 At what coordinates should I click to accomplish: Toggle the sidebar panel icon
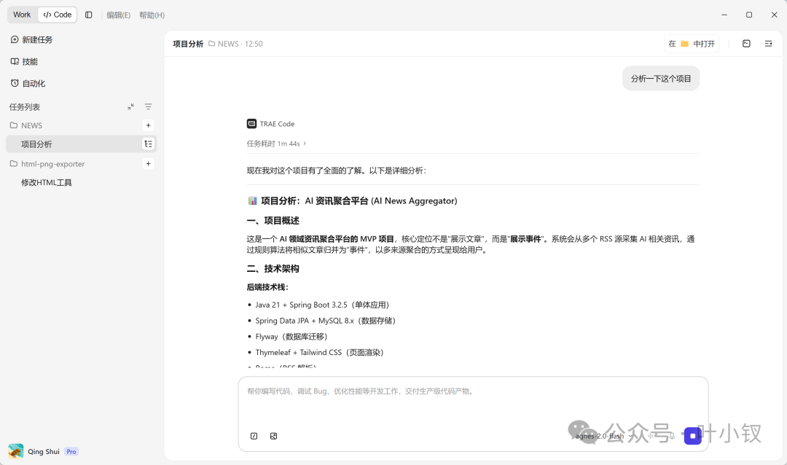tap(89, 15)
